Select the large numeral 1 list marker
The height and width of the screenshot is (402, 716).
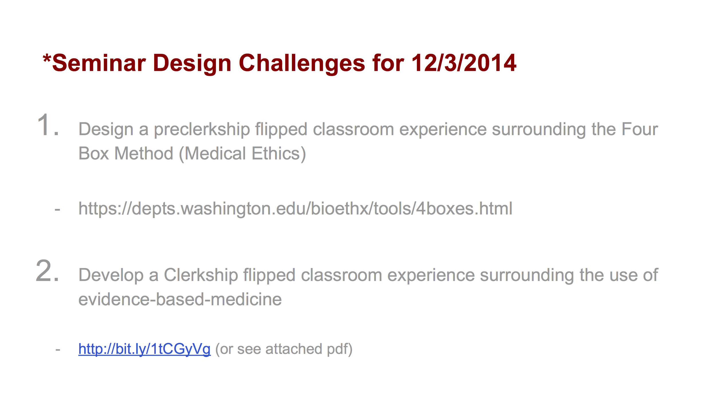tap(48, 125)
